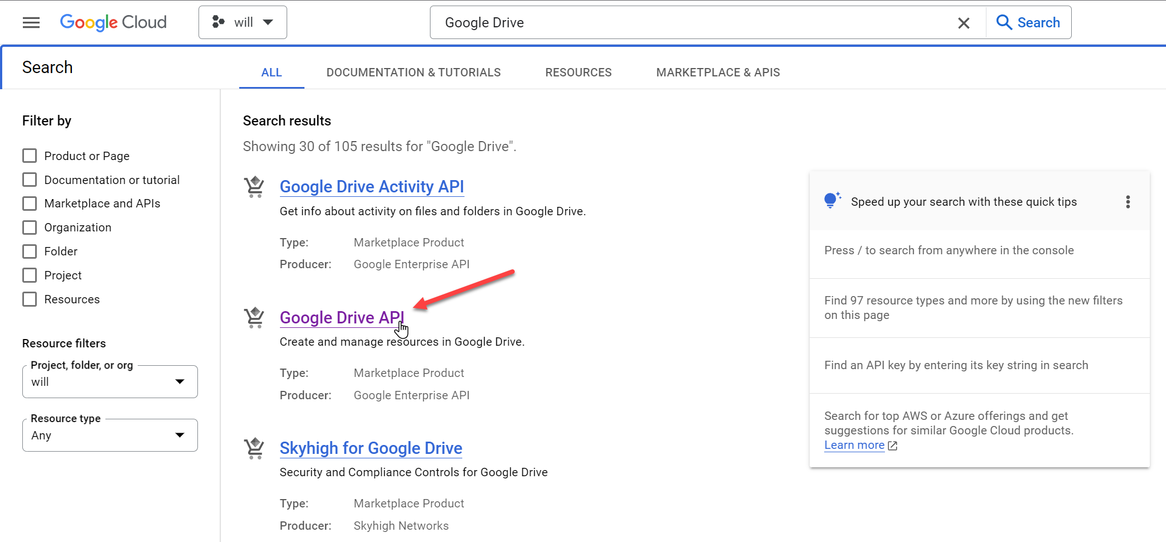
Task: Switch to Documentation & Tutorials tab
Action: [413, 72]
